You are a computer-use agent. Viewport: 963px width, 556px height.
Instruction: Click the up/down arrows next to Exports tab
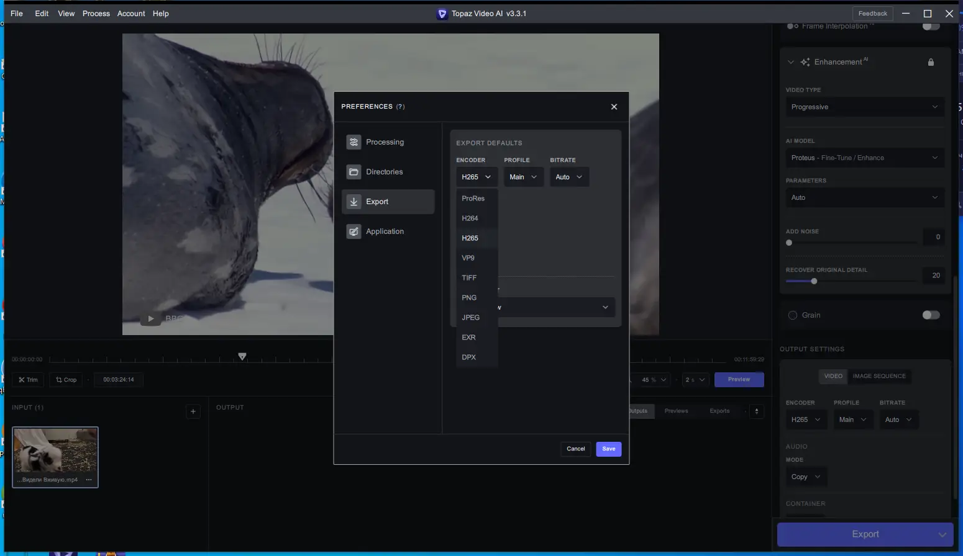tap(757, 411)
